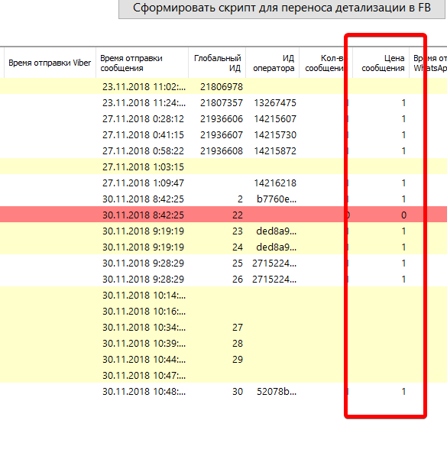Select the row dated 27.11.2018 0:28:12

click(x=223, y=119)
